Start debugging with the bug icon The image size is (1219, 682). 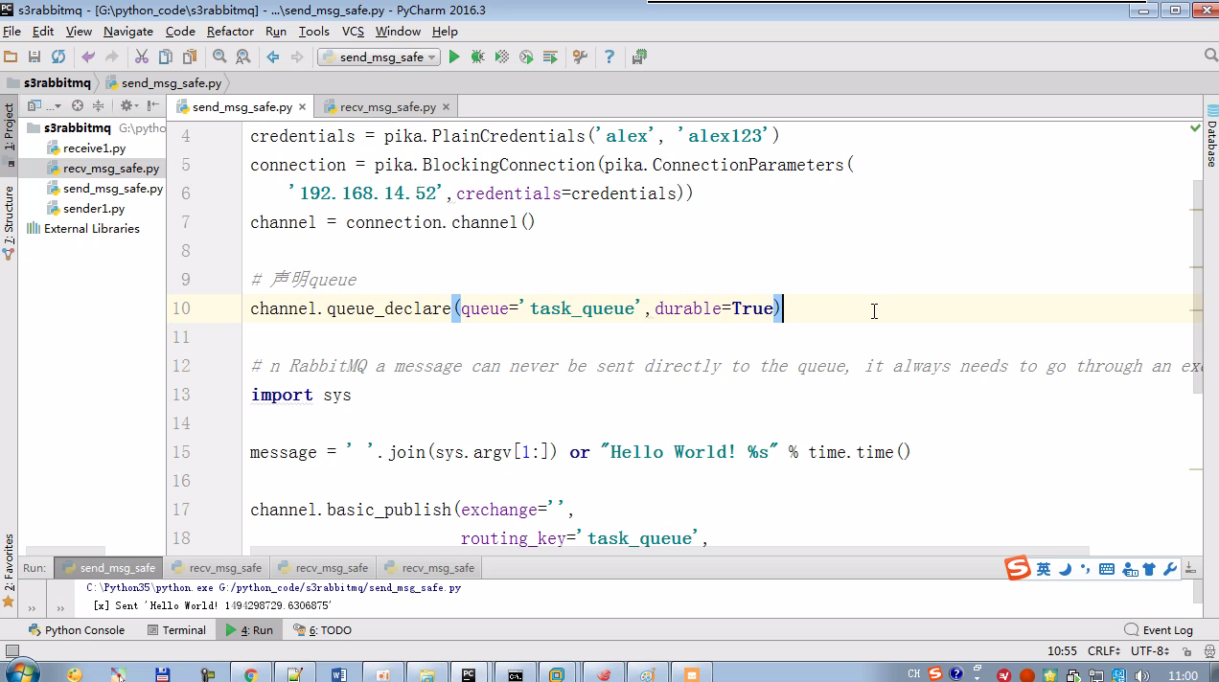tap(477, 57)
